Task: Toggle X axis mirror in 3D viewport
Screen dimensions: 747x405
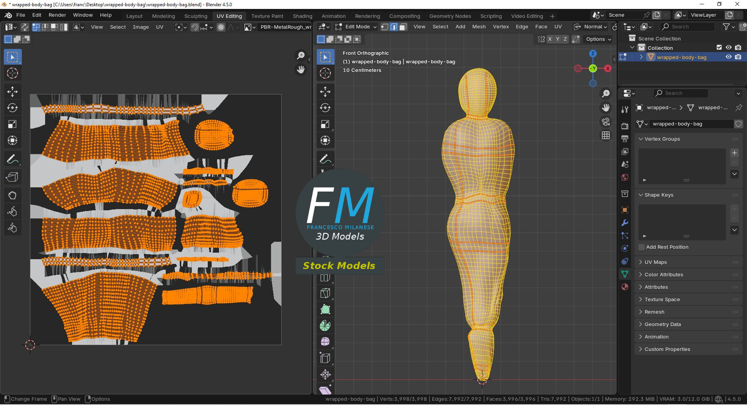Action: pyautogui.click(x=550, y=39)
